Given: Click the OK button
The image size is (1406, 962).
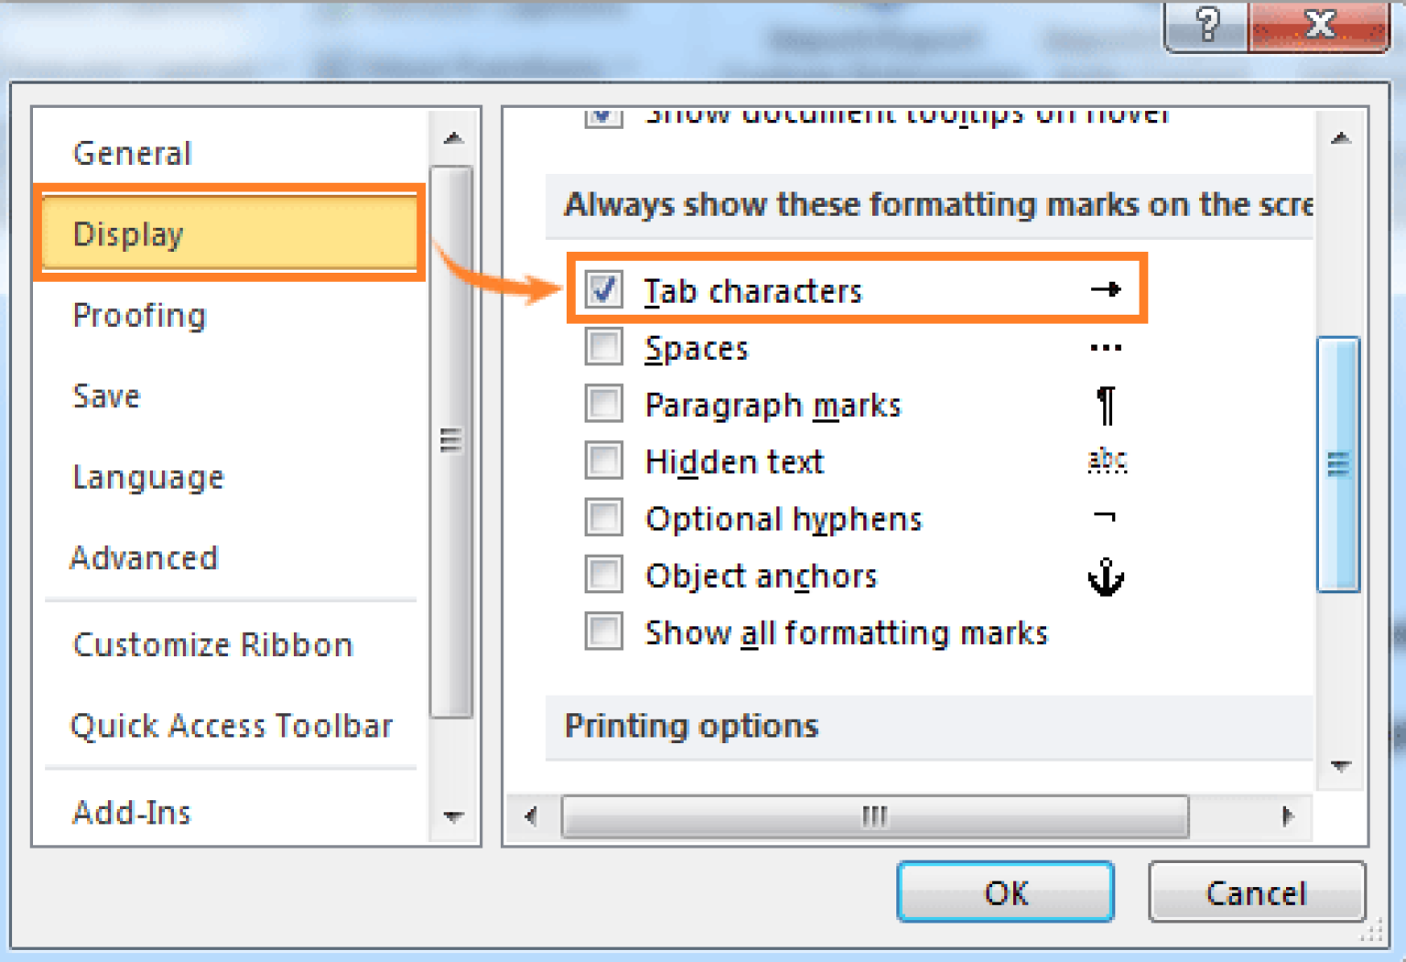Looking at the screenshot, I should coord(1004,892).
